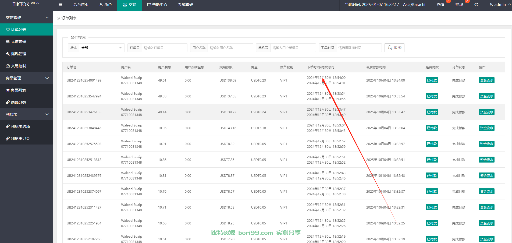Click the 搜索 search button
Screen dimensions: 512x243
click(x=394, y=48)
